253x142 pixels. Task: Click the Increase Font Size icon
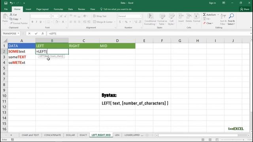pyautogui.click(x=61, y=16)
